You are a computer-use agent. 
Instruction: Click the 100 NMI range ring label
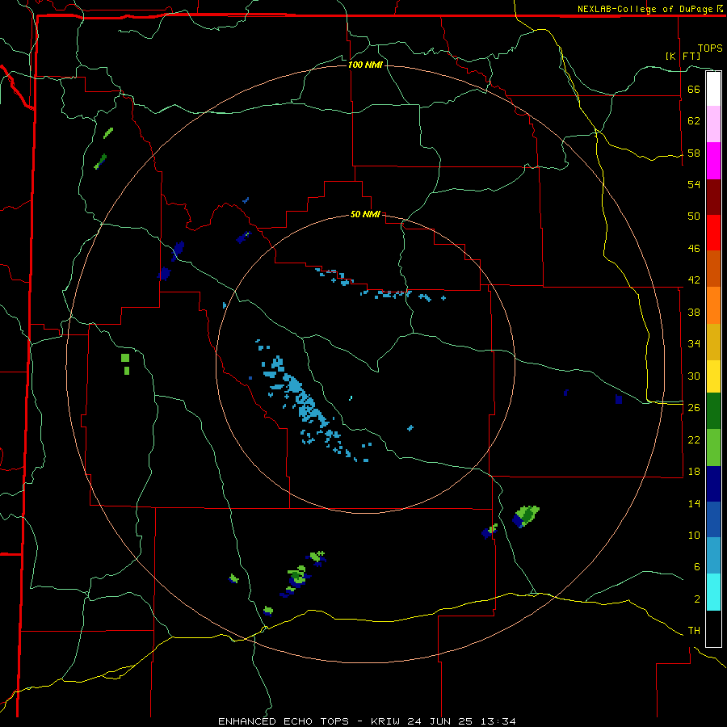(x=365, y=65)
